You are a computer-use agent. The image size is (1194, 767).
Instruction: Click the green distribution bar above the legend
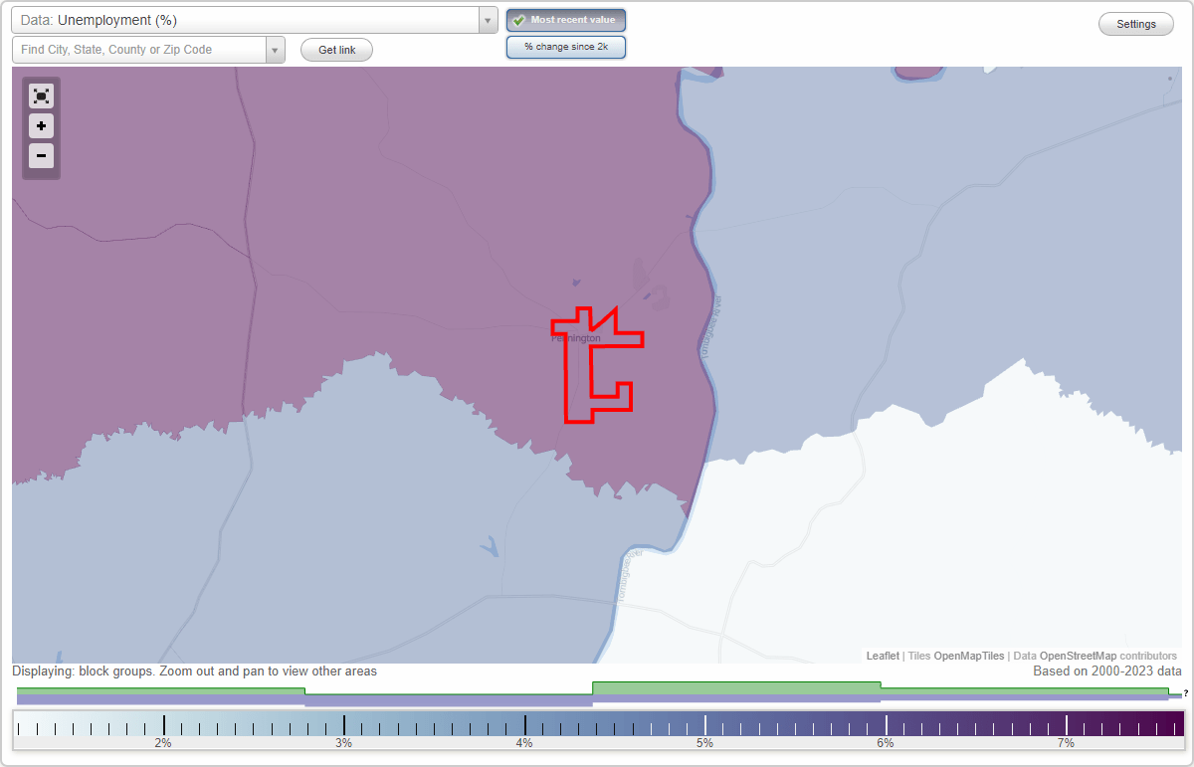pos(736,685)
